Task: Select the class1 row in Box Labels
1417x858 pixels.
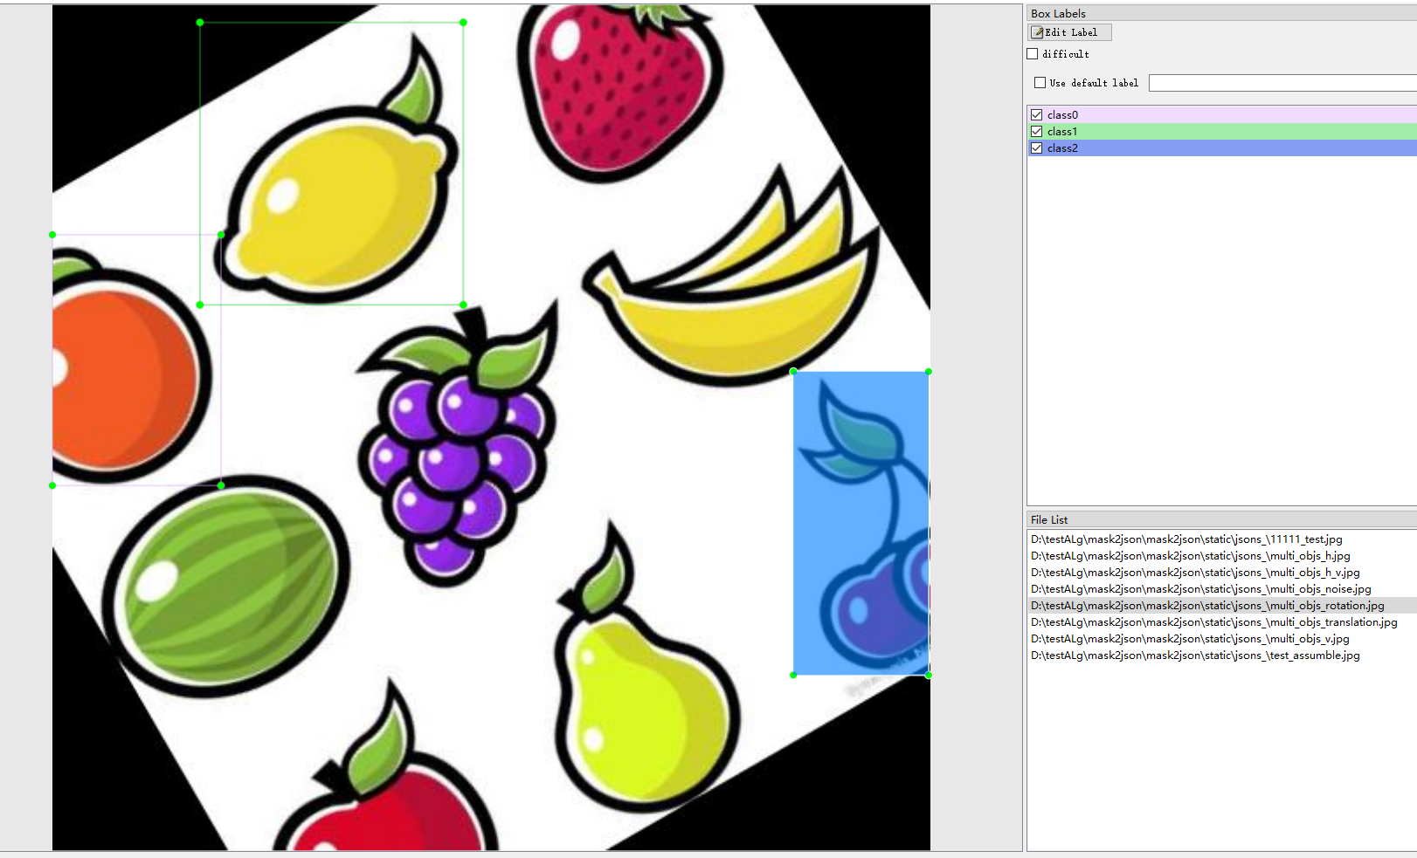Action: coord(1222,131)
